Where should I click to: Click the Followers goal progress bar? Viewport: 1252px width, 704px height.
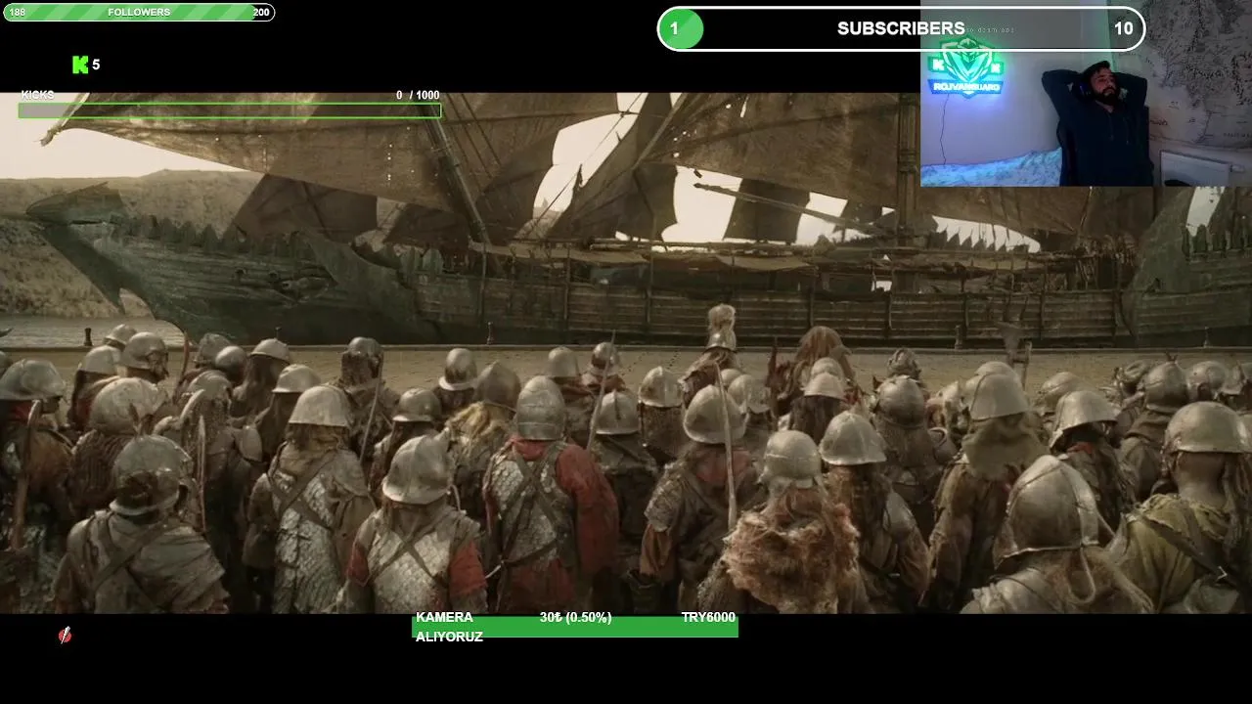pos(139,13)
